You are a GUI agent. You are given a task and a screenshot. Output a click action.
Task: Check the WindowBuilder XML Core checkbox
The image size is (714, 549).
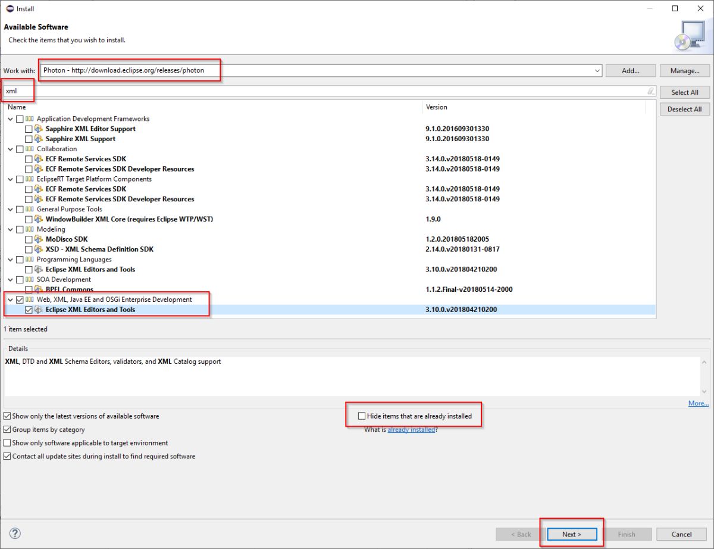pos(29,220)
